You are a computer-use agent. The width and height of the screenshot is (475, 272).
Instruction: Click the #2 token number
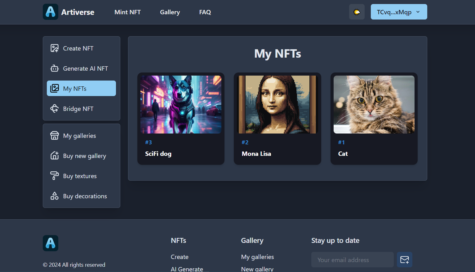click(x=245, y=142)
